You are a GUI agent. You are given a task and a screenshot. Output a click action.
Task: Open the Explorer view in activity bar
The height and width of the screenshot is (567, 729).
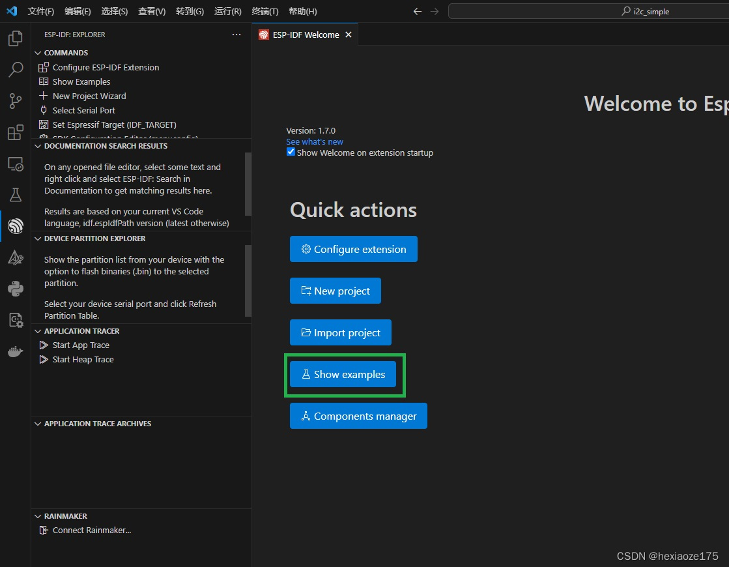point(16,38)
